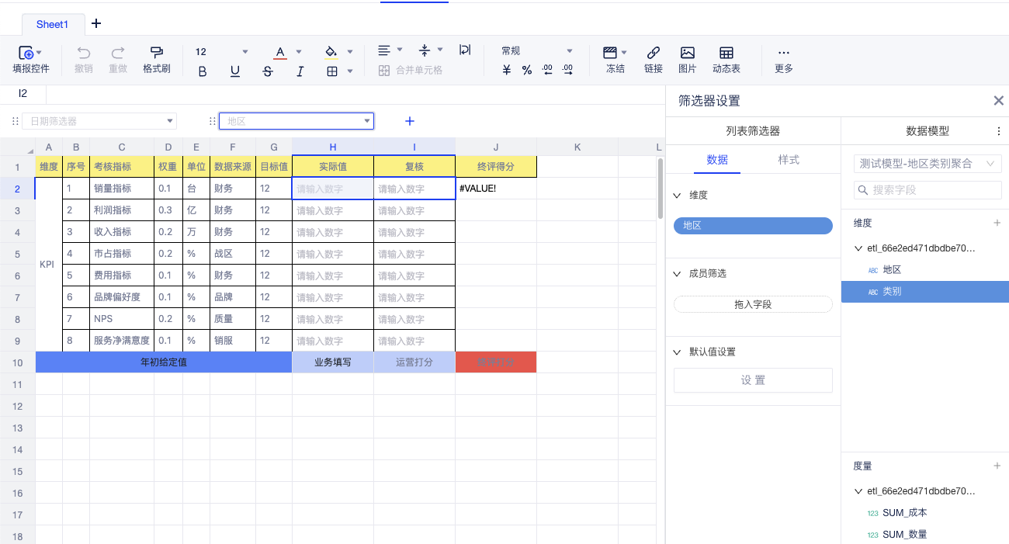The image size is (1009, 544).
Task: Switch to the 样式 tab
Action: click(x=789, y=160)
